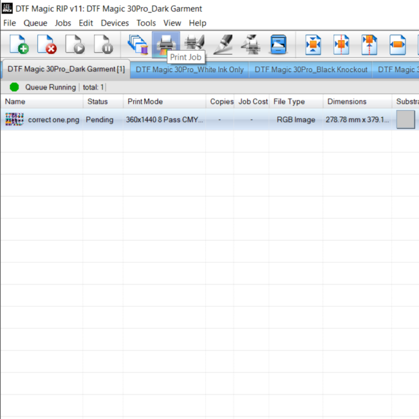
Task: Open the Queue menu
Action: click(35, 23)
